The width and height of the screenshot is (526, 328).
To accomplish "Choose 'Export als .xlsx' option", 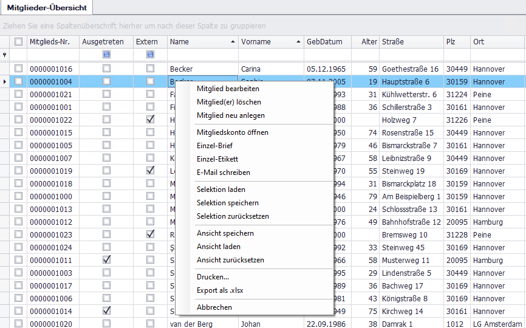I will tap(220, 290).
